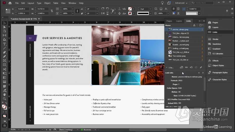Click the Share document icon
Screen dimensions: 235x132
[169, 3]
